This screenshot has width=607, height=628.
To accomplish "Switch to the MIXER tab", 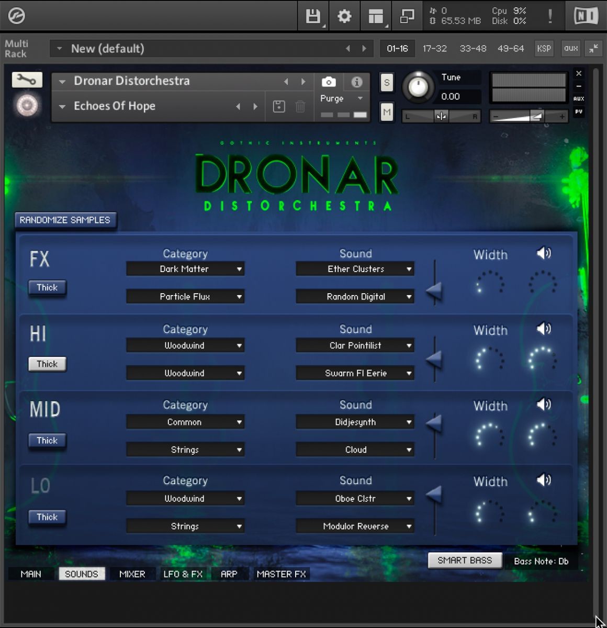I will coord(132,574).
